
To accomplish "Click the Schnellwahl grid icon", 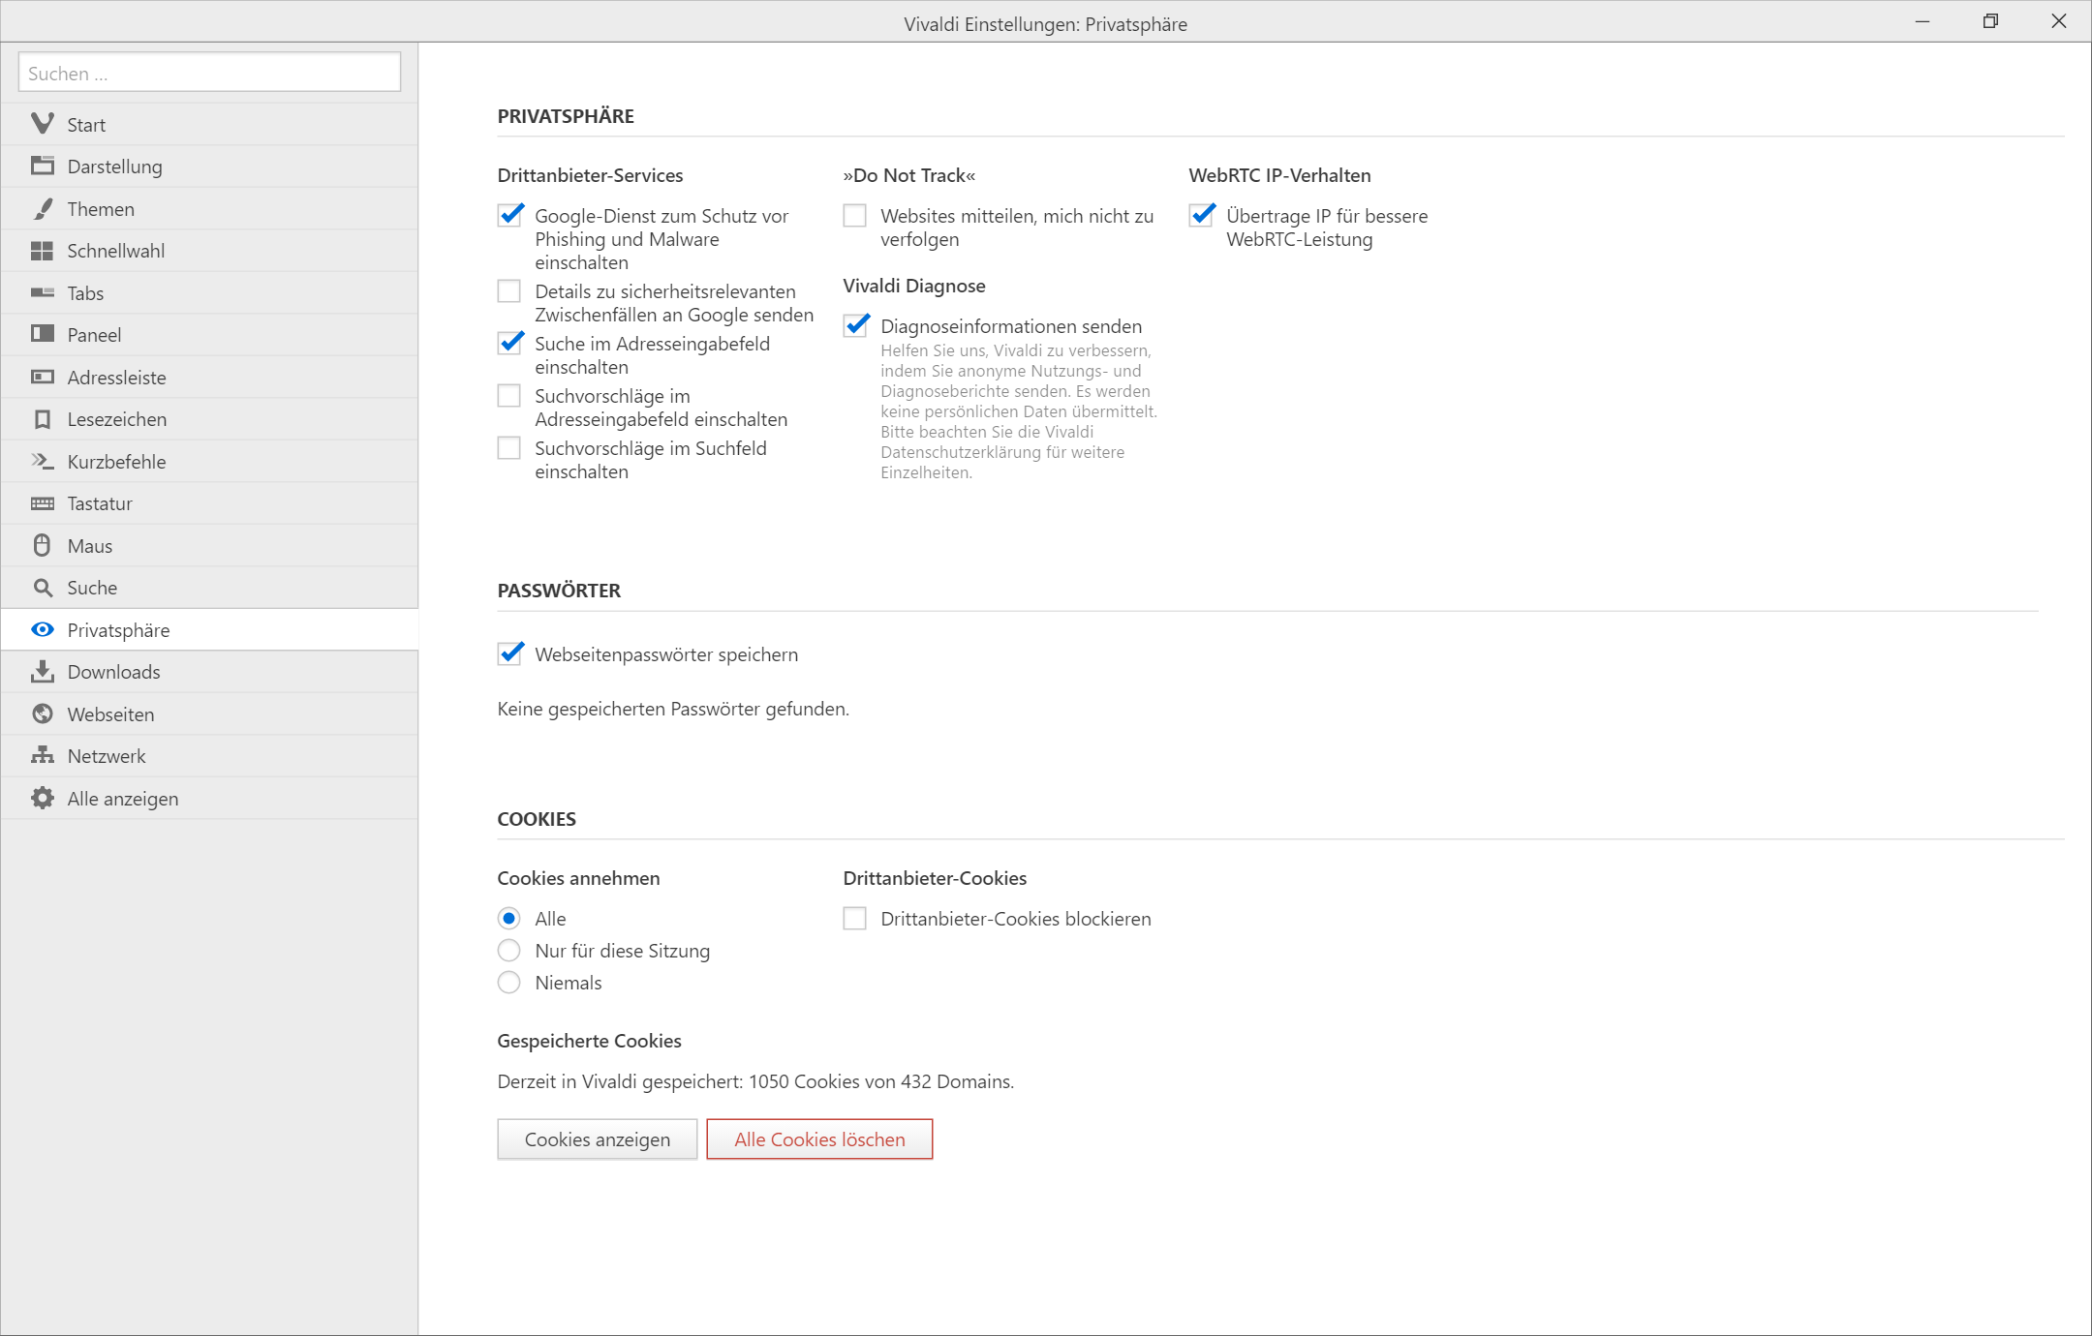I will [x=42, y=251].
